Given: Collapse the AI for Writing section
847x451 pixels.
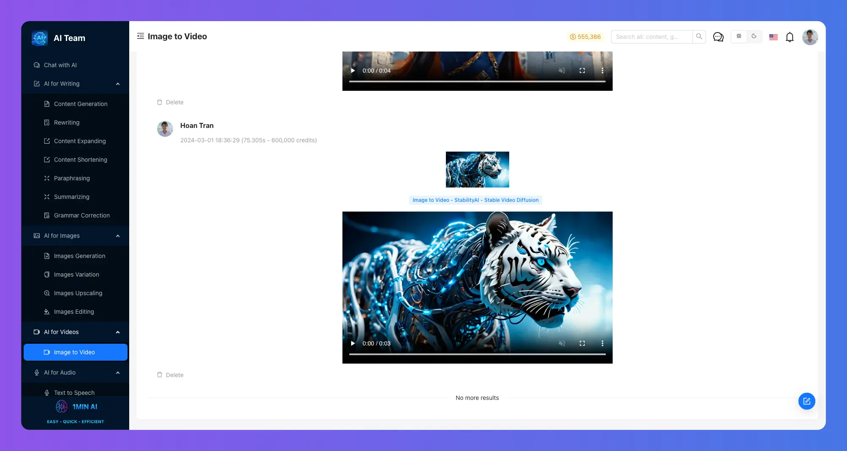Looking at the screenshot, I should click(x=118, y=84).
